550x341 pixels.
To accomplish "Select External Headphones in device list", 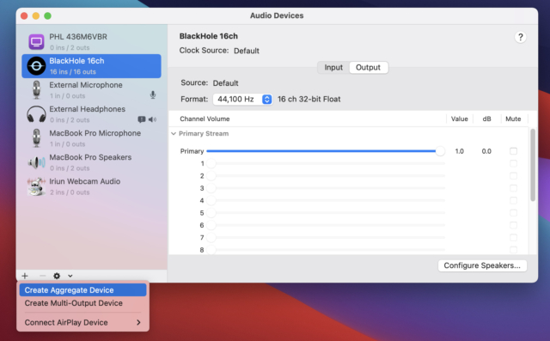I will click(91, 114).
